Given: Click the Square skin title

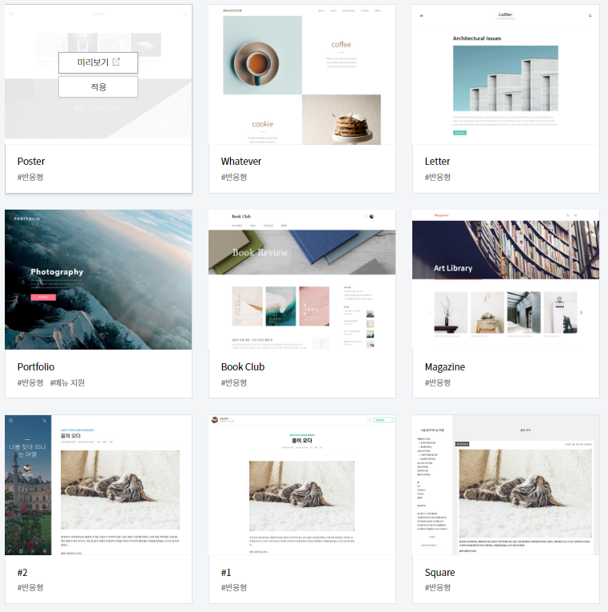Looking at the screenshot, I should 439,573.
